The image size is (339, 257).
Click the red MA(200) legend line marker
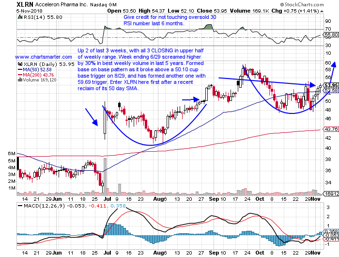[x=20, y=75]
